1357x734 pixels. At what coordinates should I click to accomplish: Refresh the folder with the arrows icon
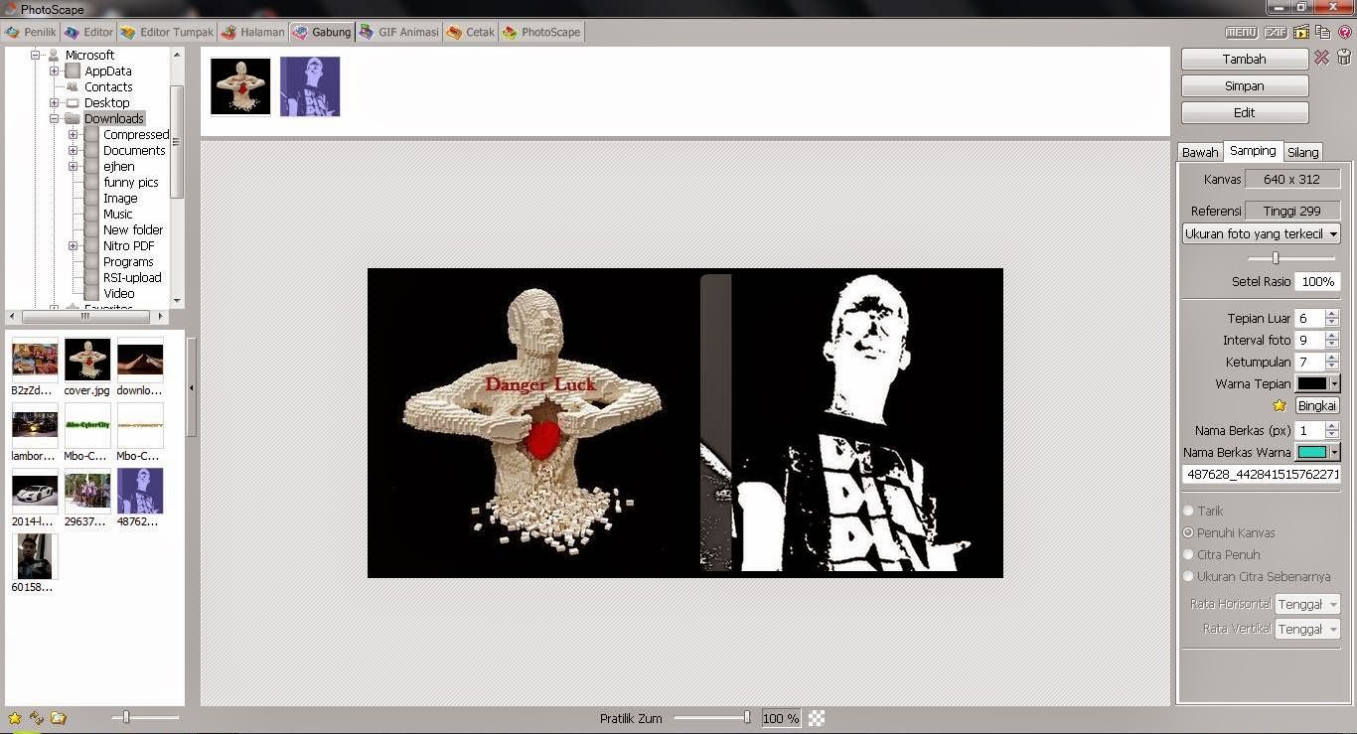[x=37, y=717]
